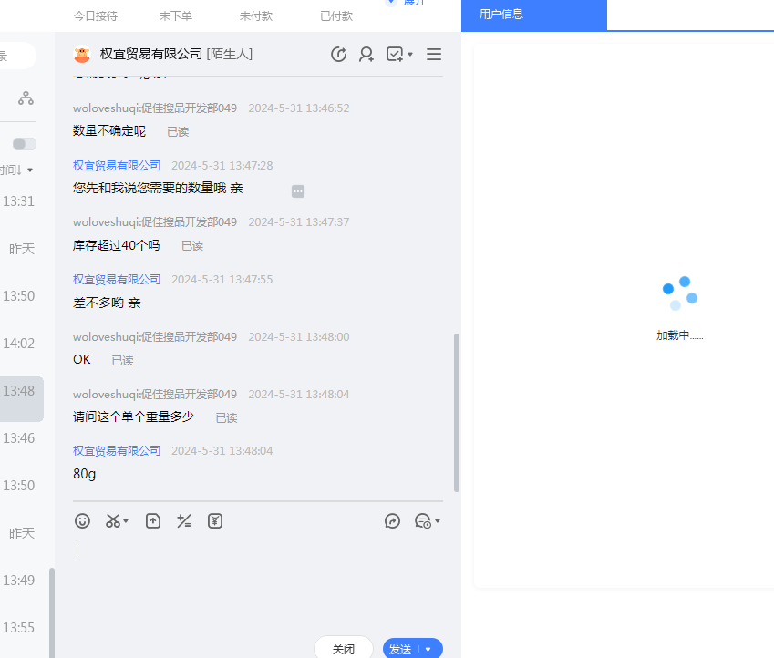Click the 关闭 button

[344, 649]
